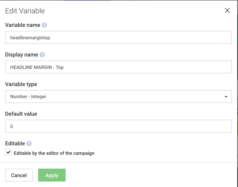The height and width of the screenshot is (187, 238).
Task: Click the 'Editable by the editor of the campaign' text
Action: (54, 153)
